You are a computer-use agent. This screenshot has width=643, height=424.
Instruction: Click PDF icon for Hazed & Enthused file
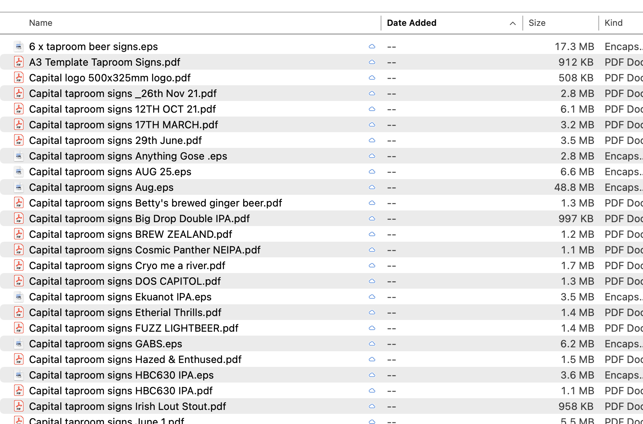pos(19,359)
